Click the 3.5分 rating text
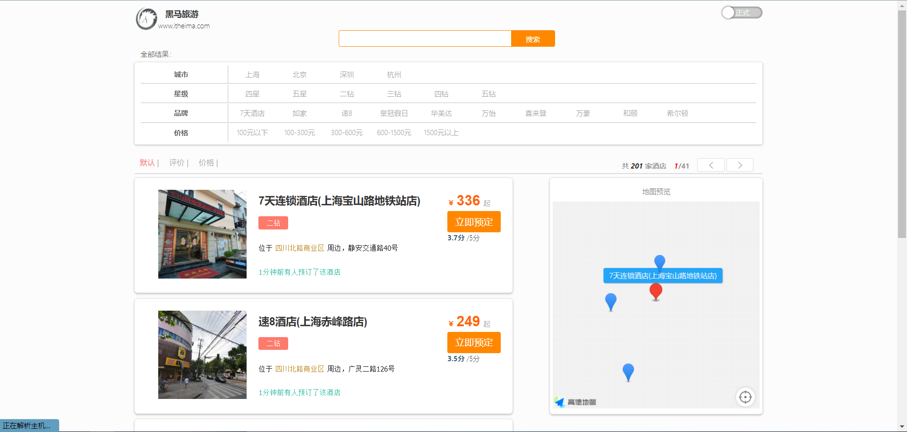The width and height of the screenshot is (907, 432). click(456, 359)
